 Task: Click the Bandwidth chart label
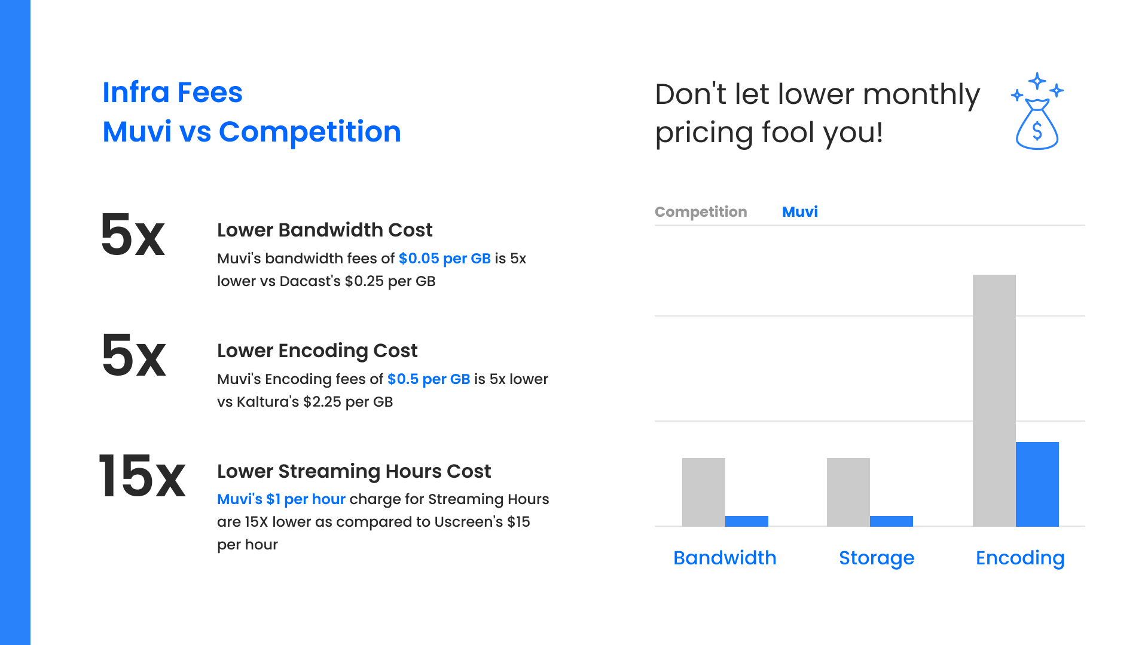point(725,558)
